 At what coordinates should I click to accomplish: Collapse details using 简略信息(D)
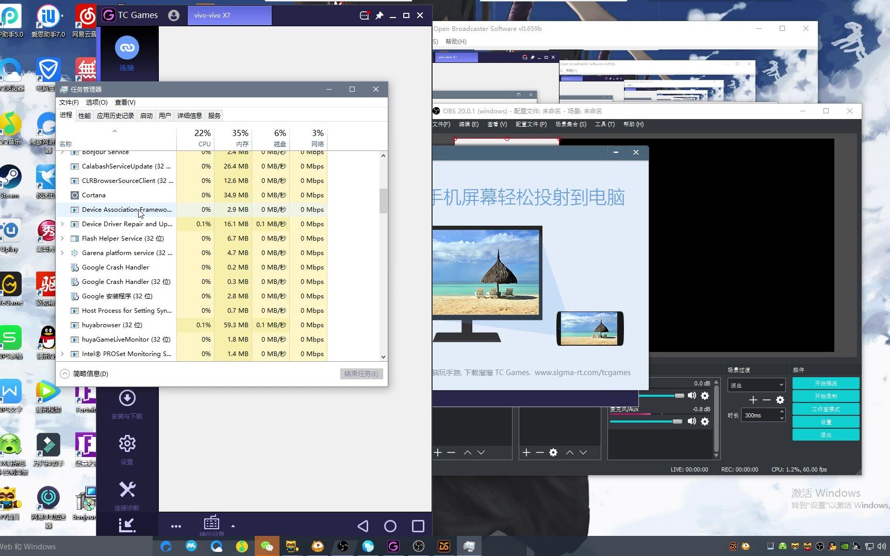84,374
